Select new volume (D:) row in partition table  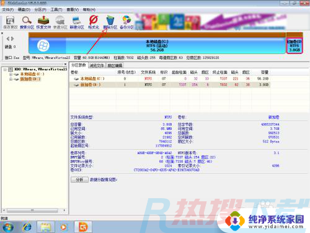coord(170,85)
